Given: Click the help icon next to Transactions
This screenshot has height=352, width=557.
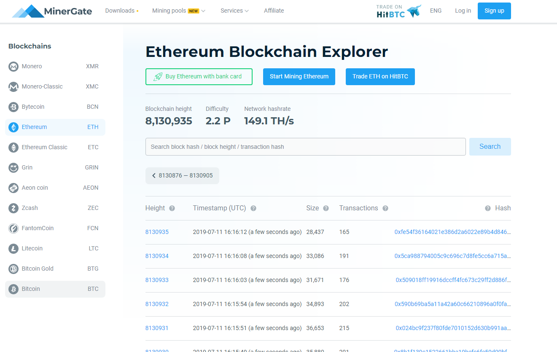Looking at the screenshot, I should pyautogui.click(x=385, y=208).
